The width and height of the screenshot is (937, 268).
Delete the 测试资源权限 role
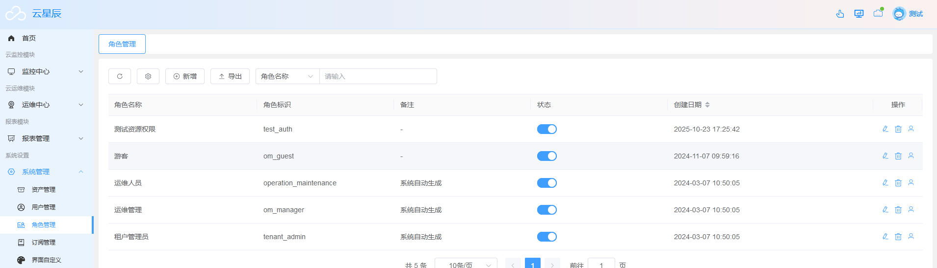pyautogui.click(x=898, y=129)
